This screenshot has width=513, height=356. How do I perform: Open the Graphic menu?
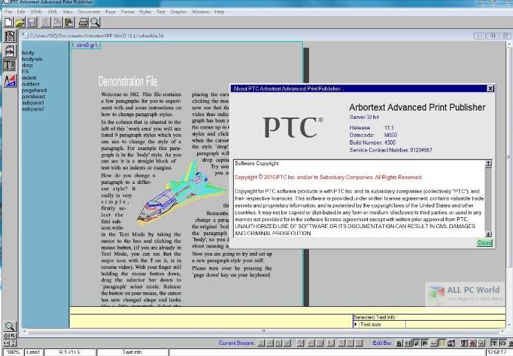point(178,12)
